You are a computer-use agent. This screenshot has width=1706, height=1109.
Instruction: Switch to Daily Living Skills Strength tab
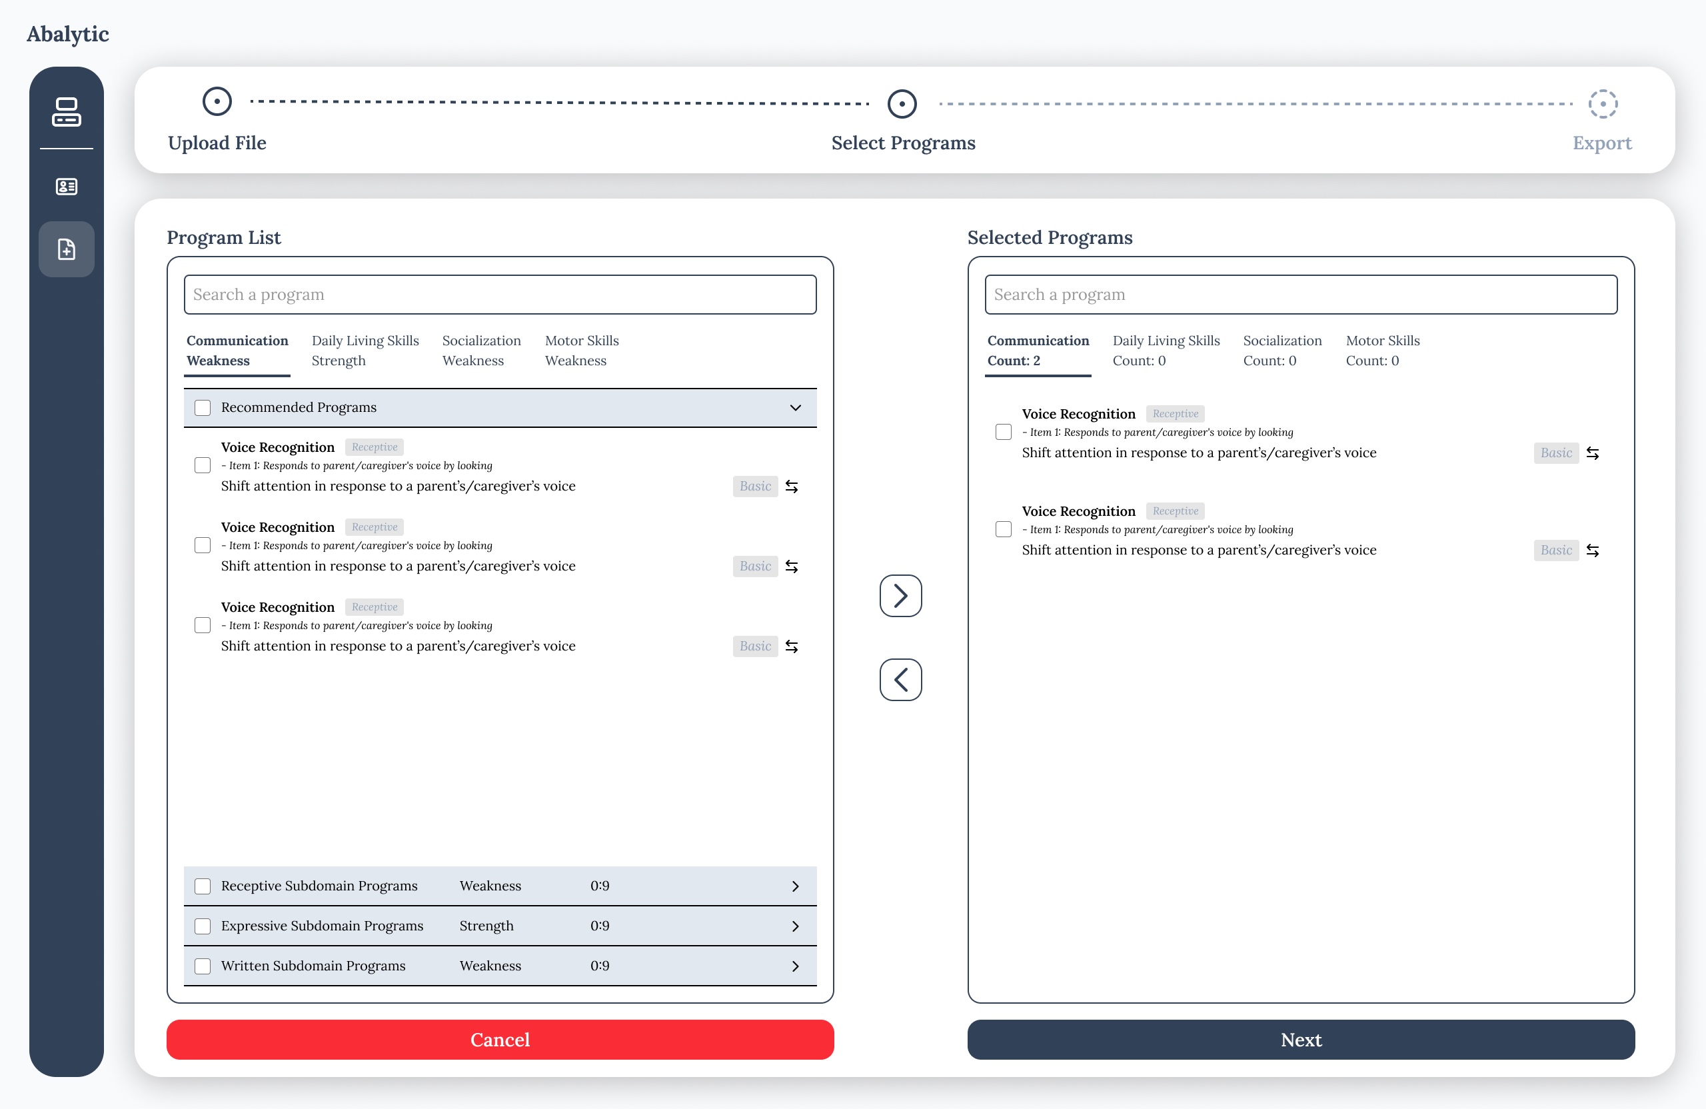coord(365,351)
